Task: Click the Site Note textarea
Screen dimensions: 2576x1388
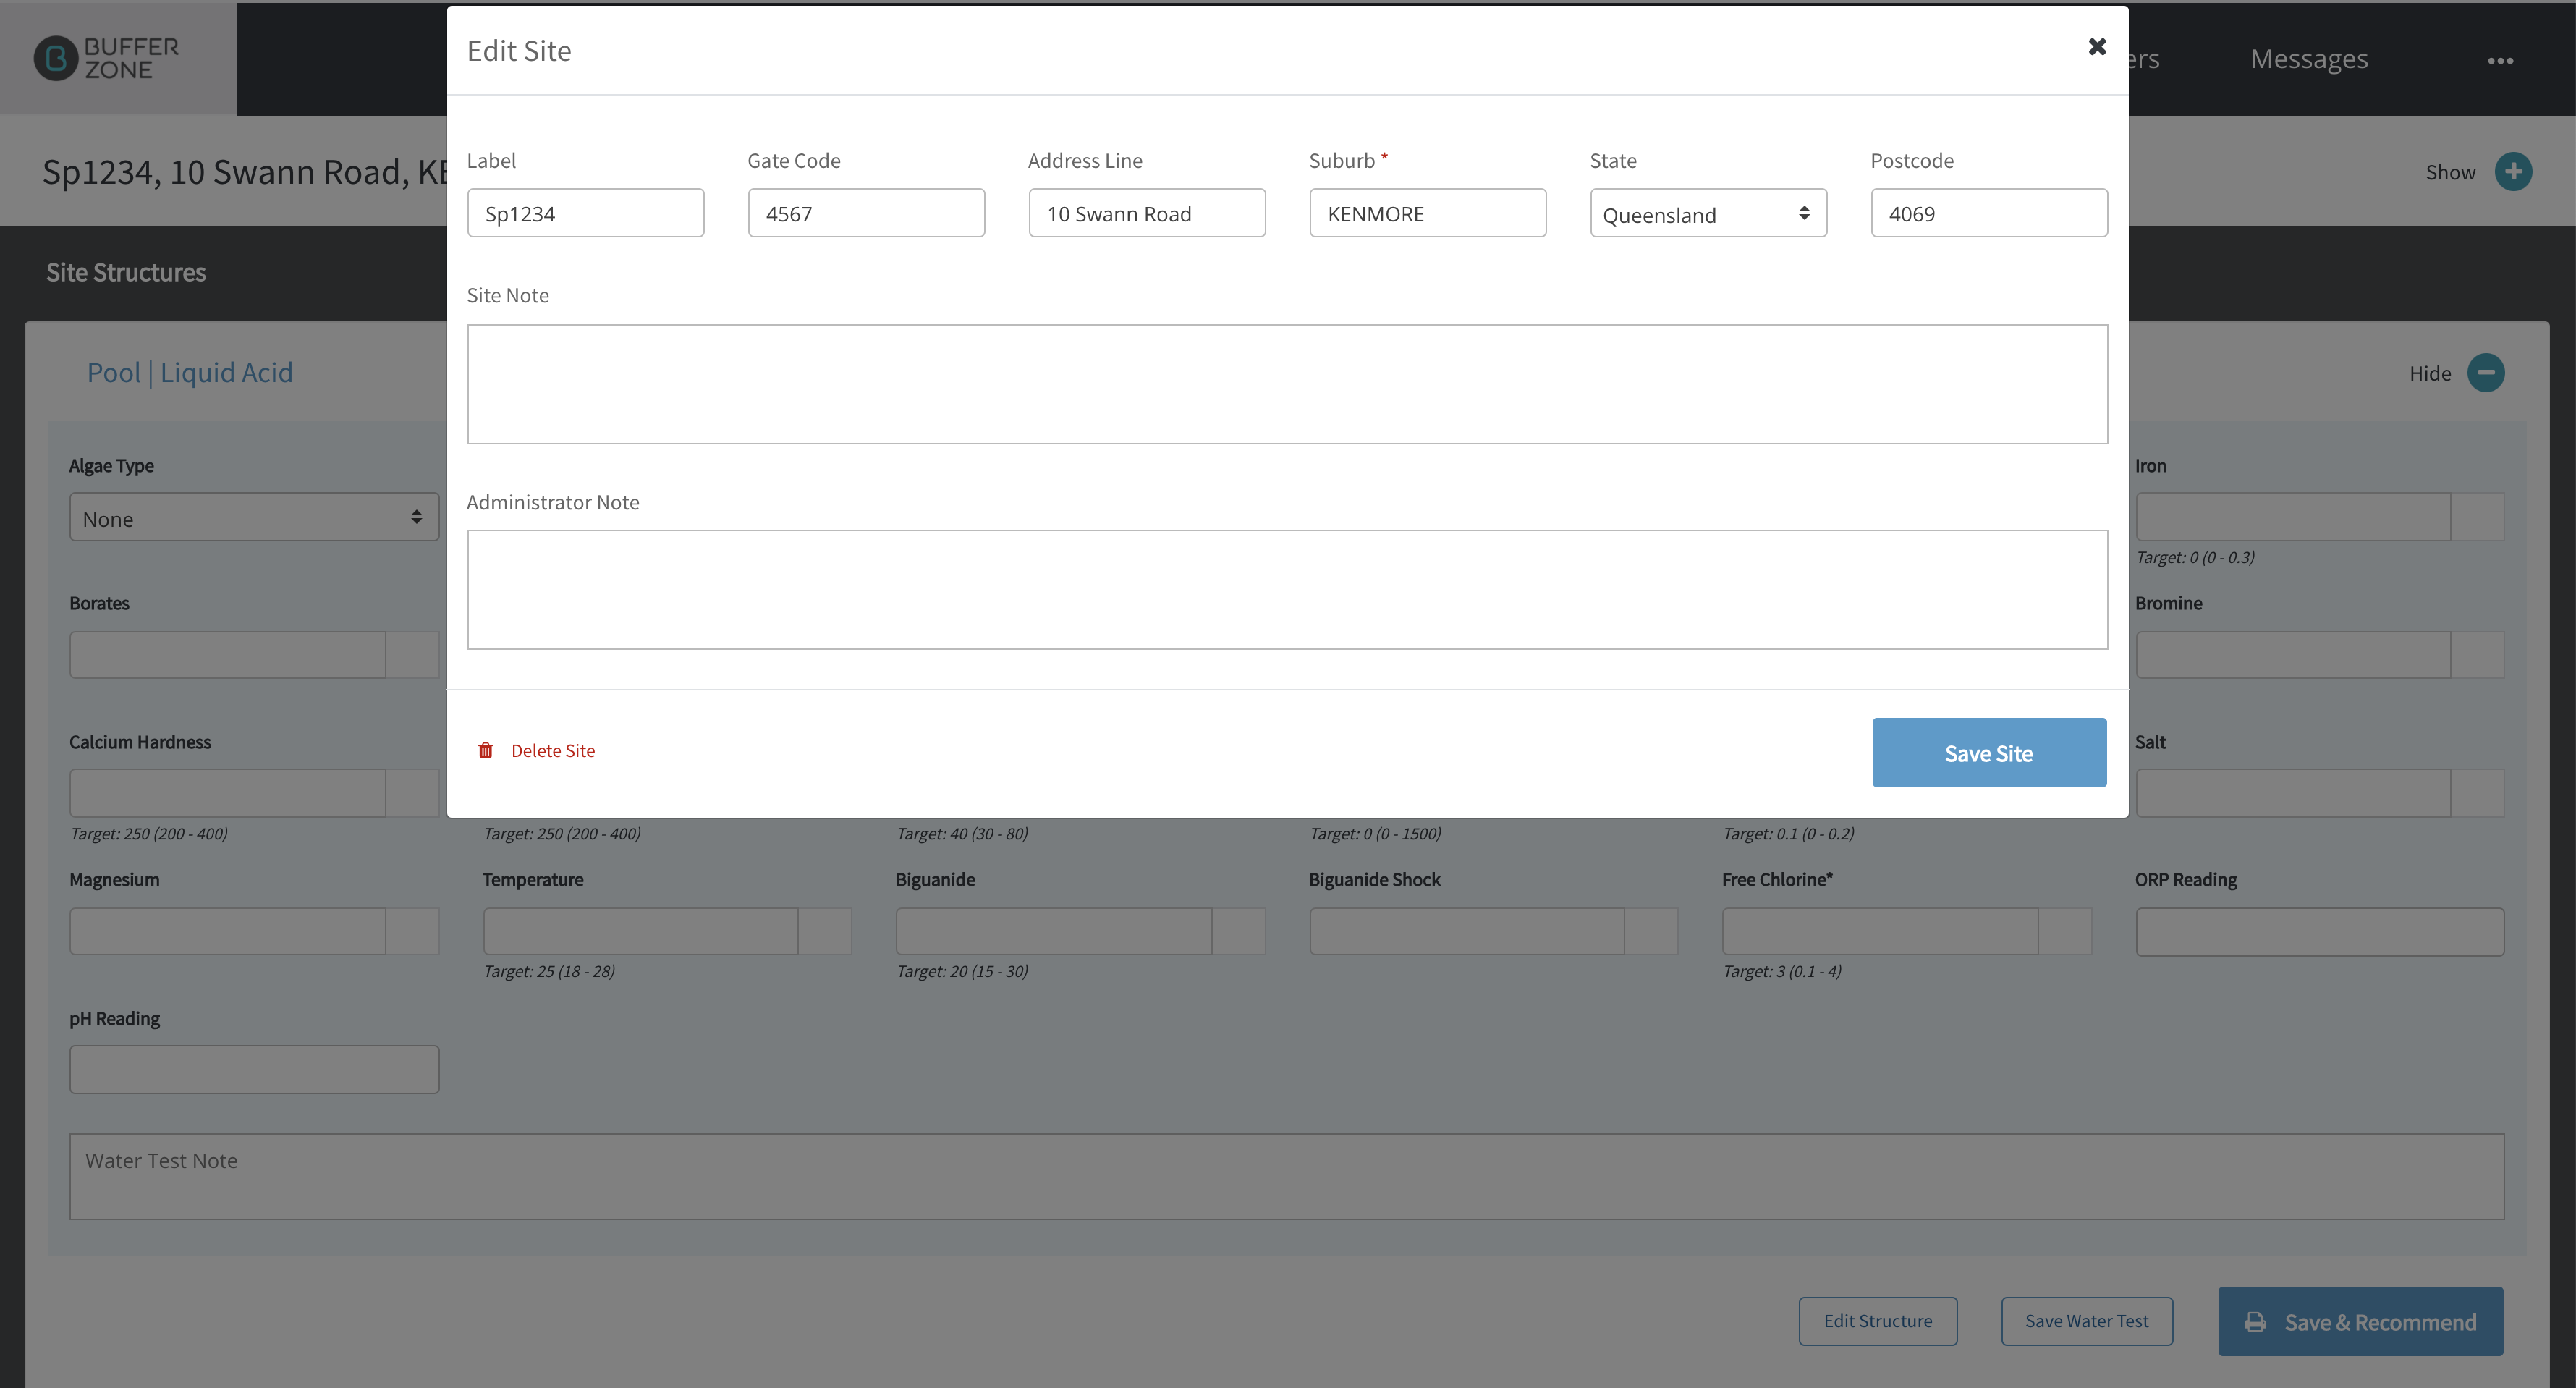Action: [x=1287, y=384]
